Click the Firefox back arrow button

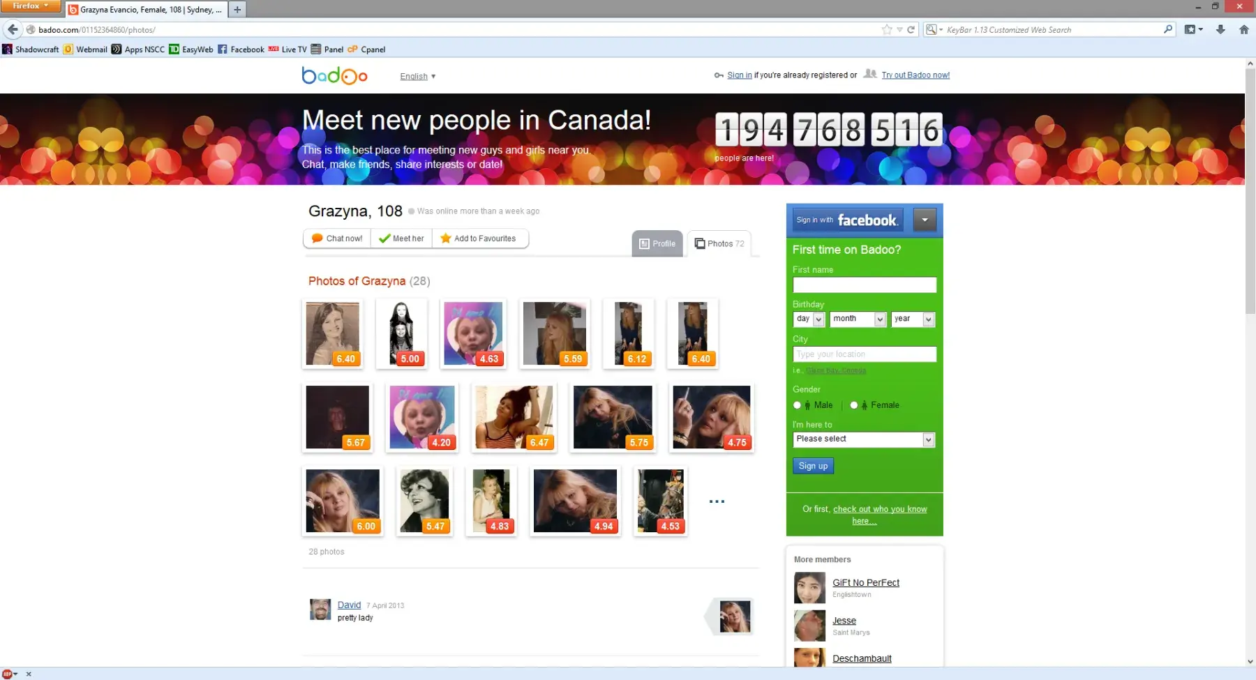tap(13, 29)
